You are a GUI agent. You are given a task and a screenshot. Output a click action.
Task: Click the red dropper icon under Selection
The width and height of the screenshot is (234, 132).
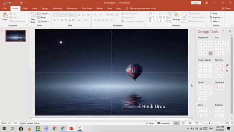click(x=227, y=65)
